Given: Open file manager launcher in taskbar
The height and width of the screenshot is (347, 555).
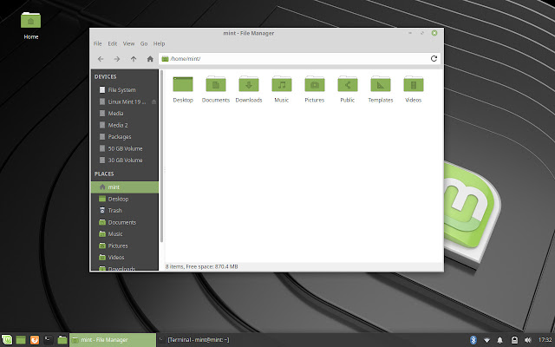Looking at the screenshot, I should (x=62, y=340).
